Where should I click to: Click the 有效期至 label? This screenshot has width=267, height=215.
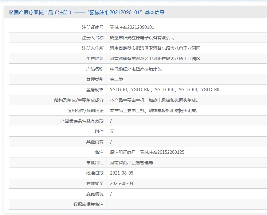click(95, 183)
